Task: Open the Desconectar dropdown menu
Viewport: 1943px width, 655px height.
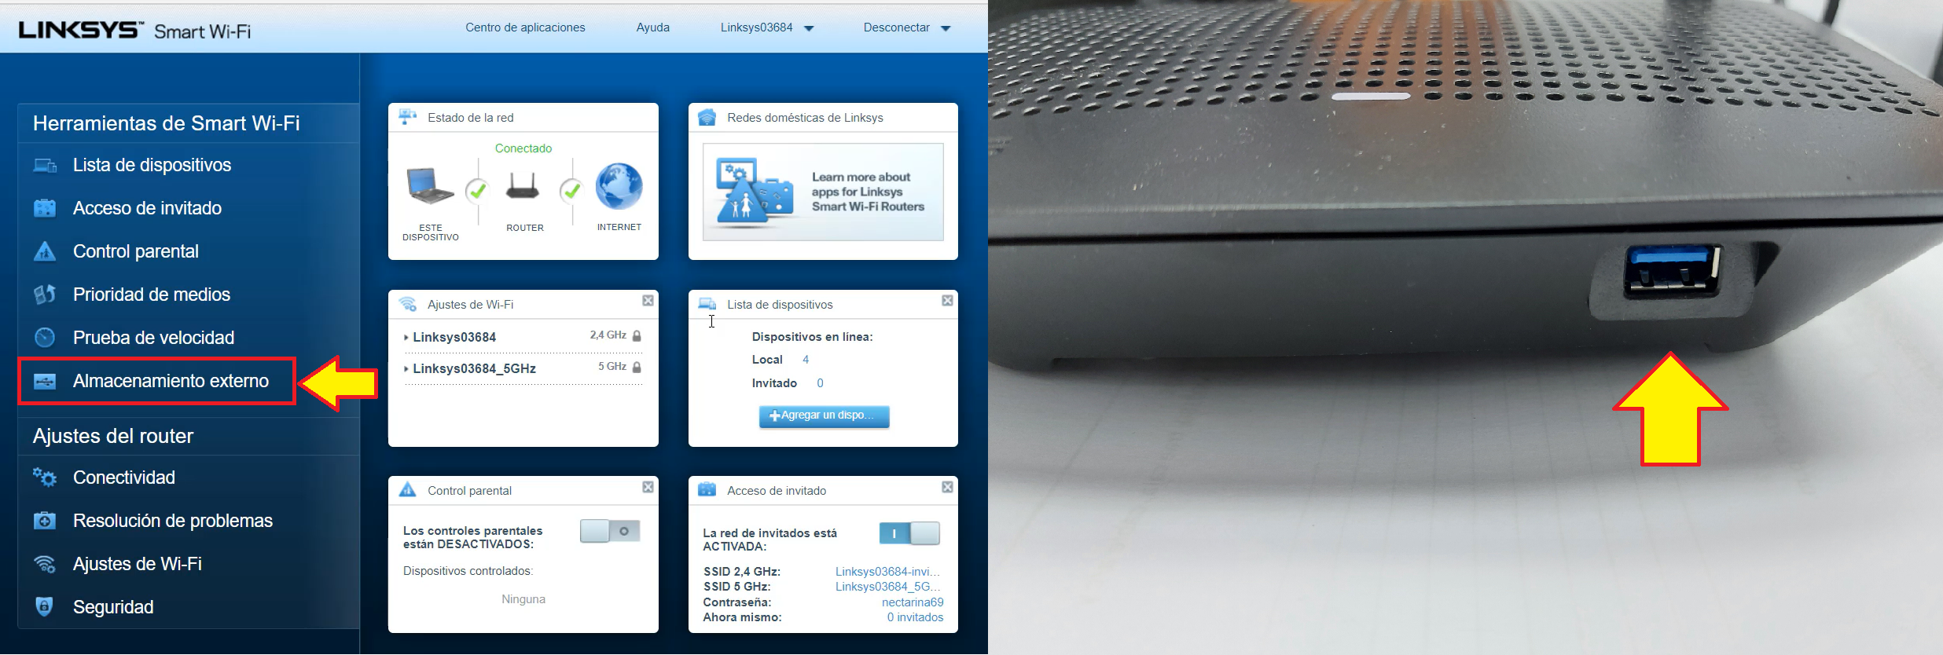Action: click(906, 27)
